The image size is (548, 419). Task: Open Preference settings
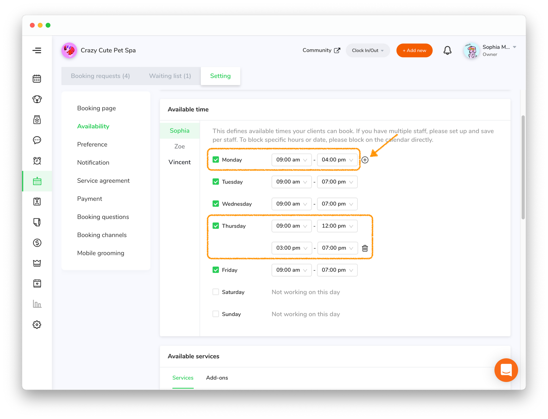tap(92, 144)
